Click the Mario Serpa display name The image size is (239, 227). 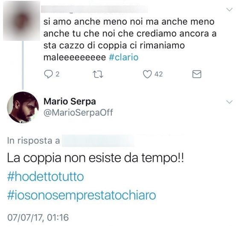(70, 101)
